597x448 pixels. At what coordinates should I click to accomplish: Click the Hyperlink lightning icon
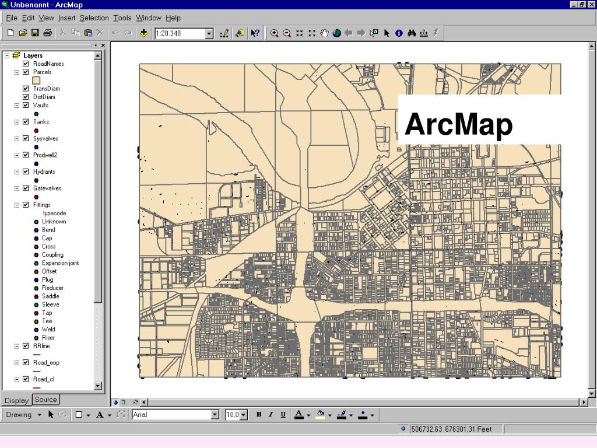[x=436, y=33]
